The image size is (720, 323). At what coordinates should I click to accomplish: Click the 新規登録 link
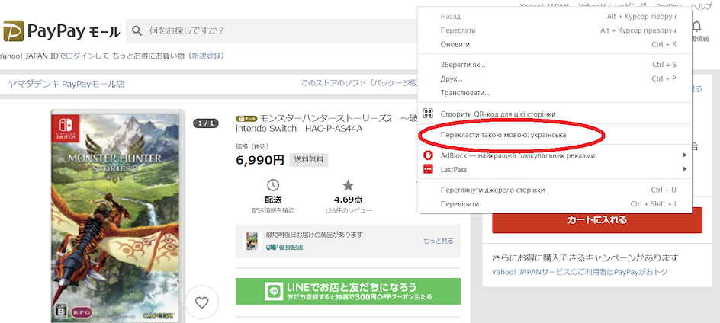[207, 56]
